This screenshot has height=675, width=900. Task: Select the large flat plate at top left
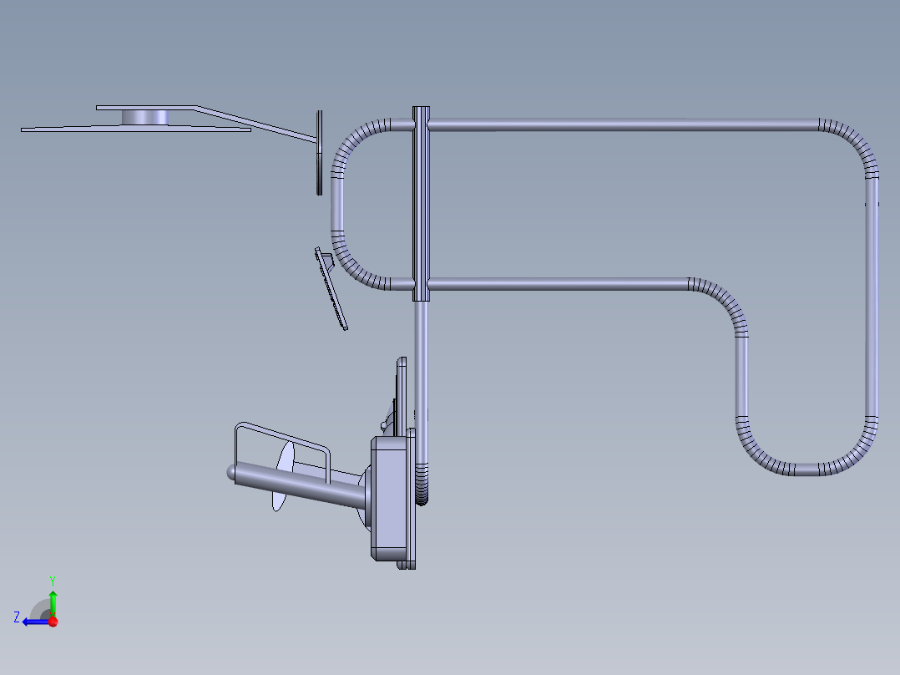coord(135,129)
